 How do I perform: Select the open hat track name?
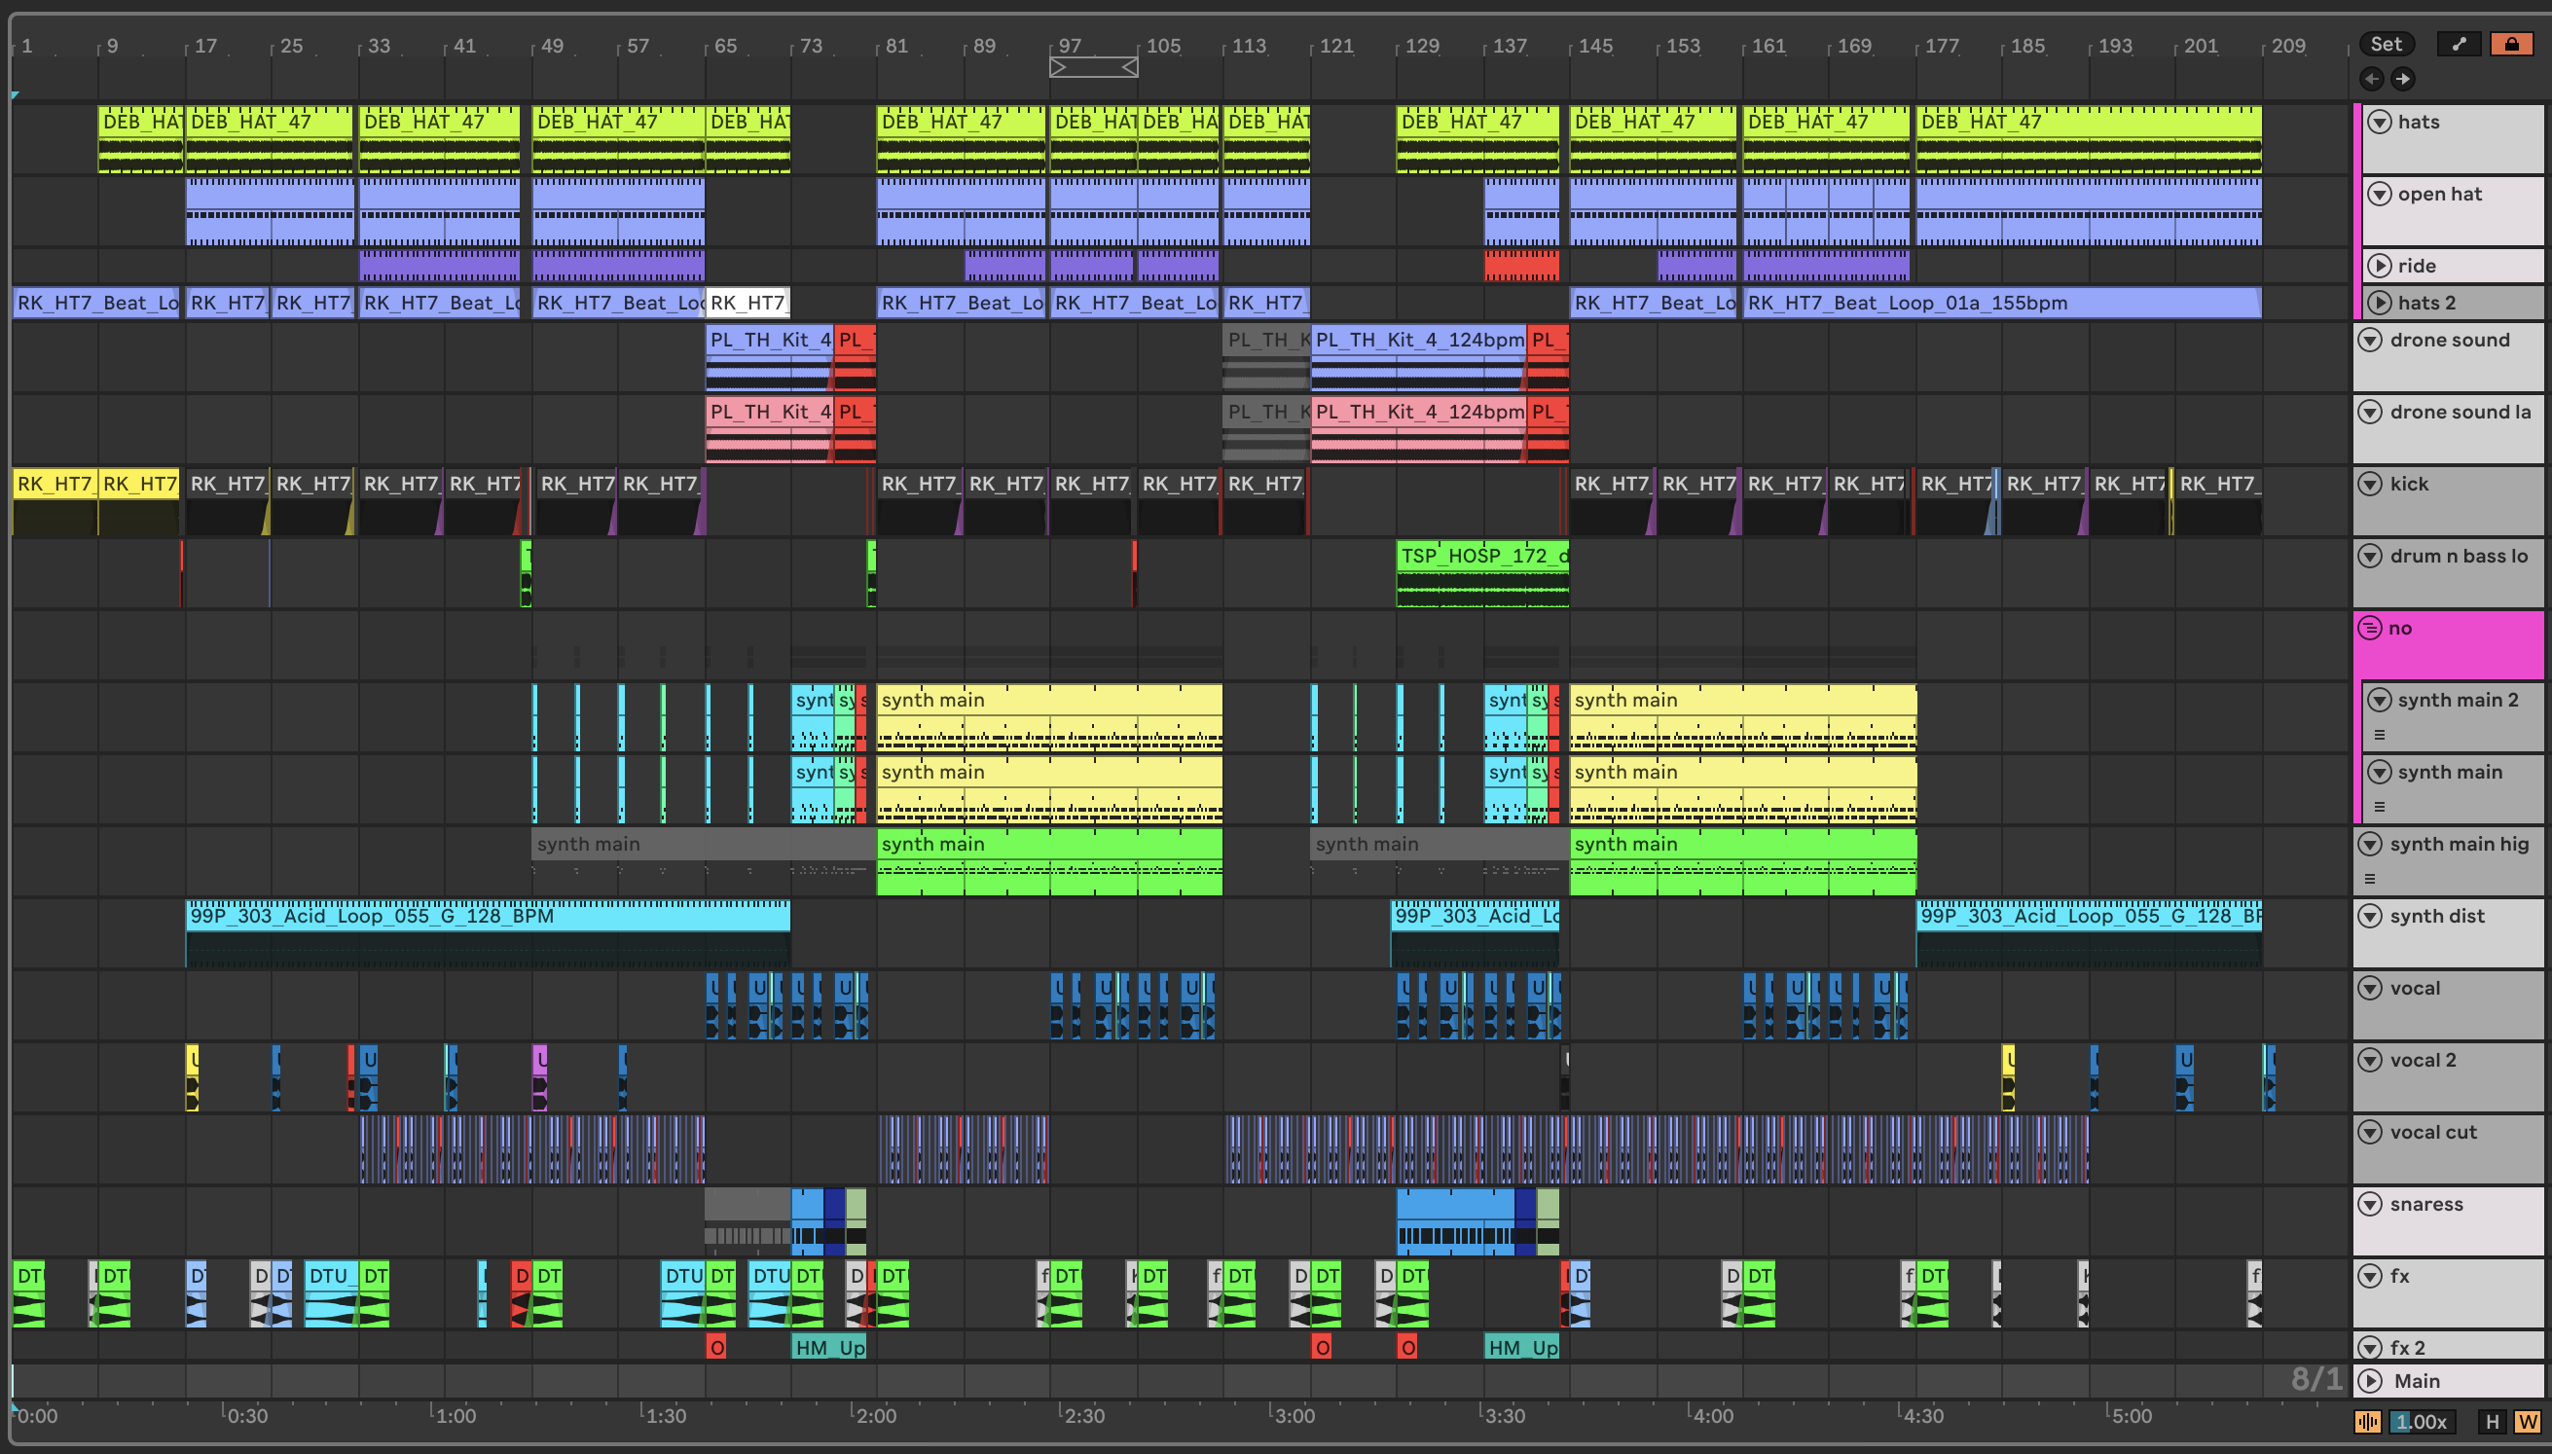[x=2439, y=194]
